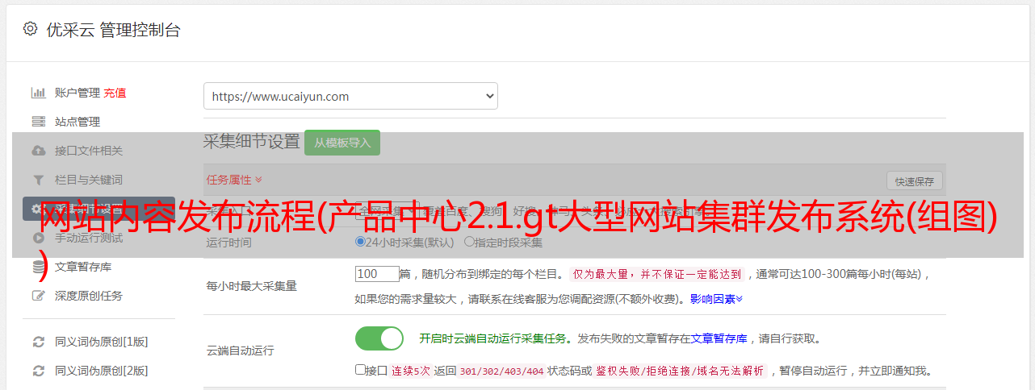Click the play icon for 手动运行测试
1035x390 pixels.
[38, 238]
